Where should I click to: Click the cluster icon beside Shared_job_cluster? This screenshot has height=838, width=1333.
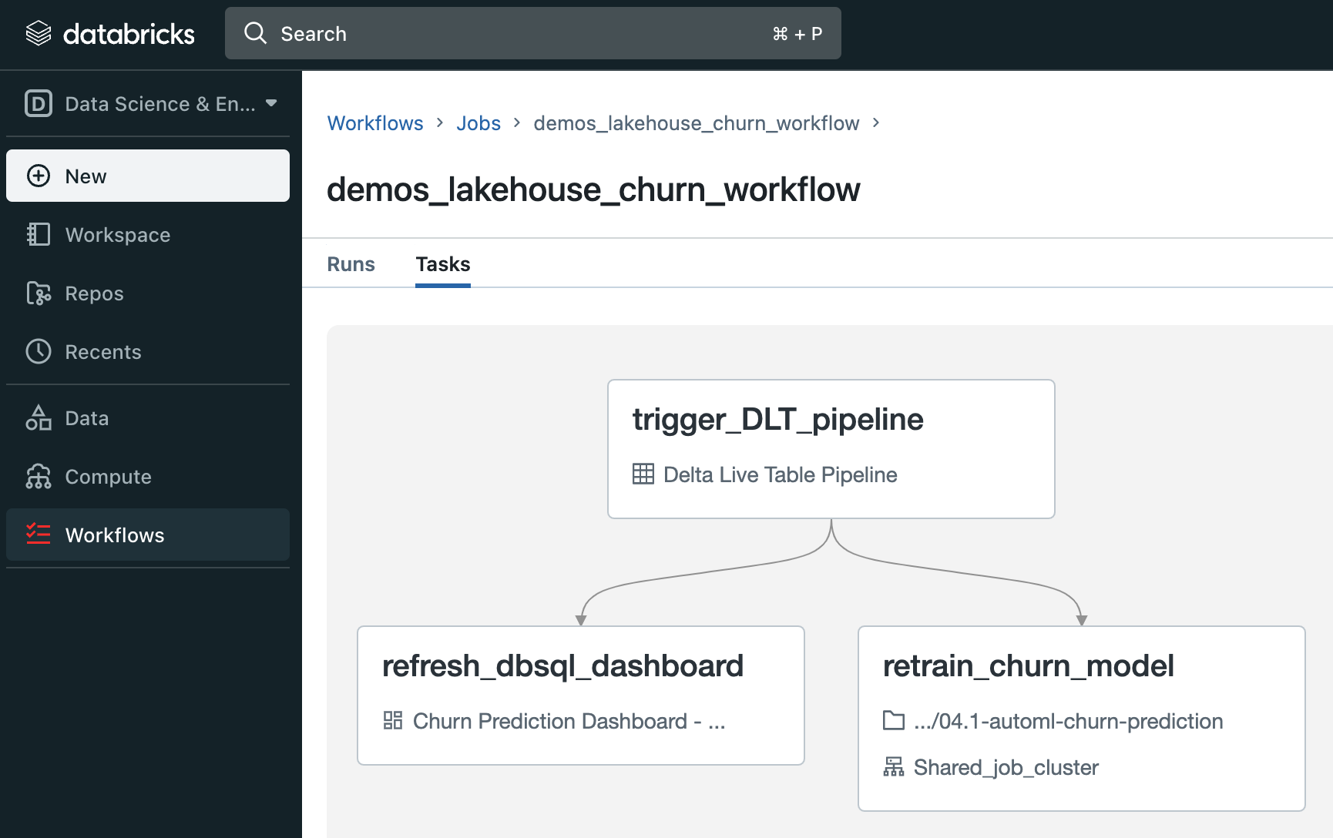coord(894,766)
